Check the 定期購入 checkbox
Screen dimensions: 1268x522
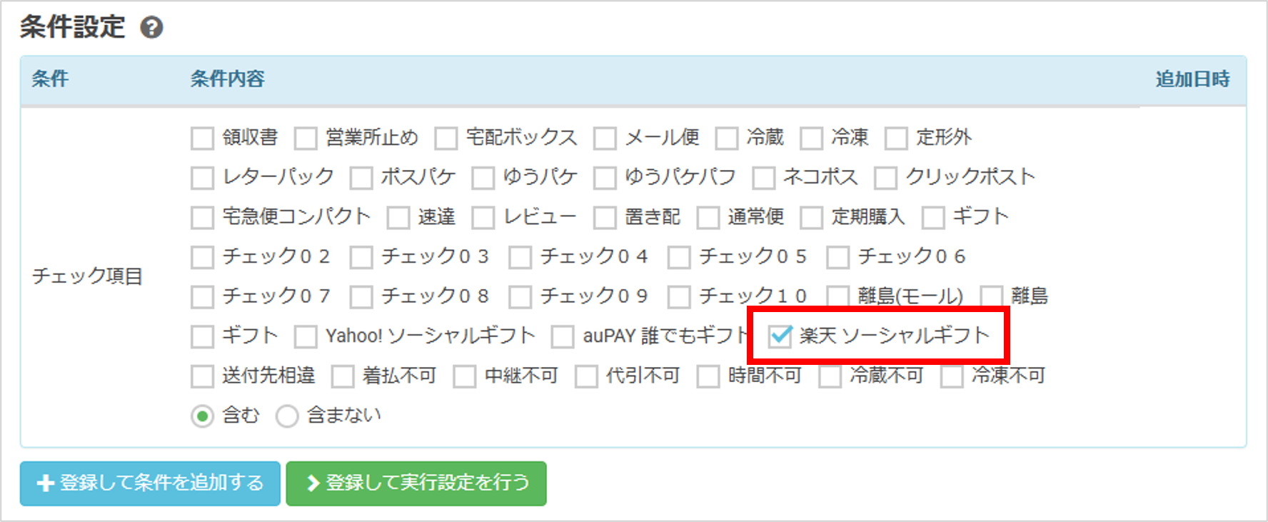click(x=811, y=217)
